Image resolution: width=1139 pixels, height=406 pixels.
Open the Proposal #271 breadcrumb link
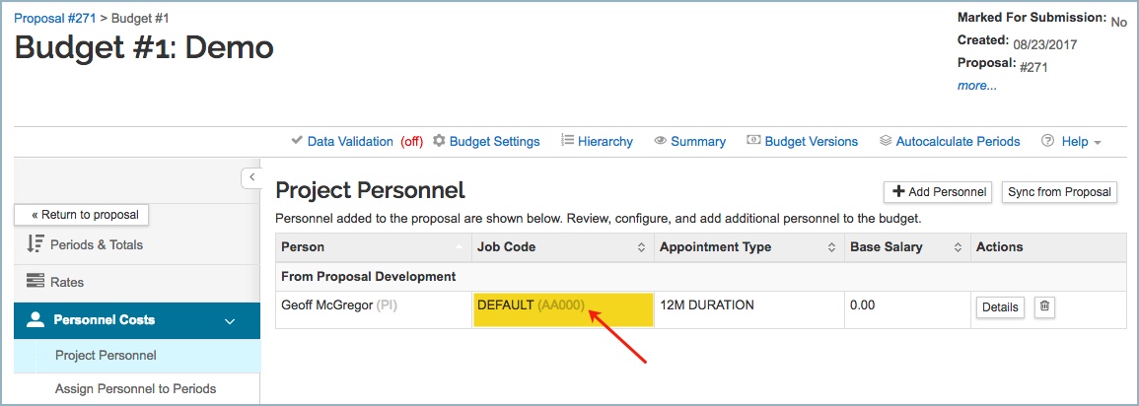pos(54,18)
